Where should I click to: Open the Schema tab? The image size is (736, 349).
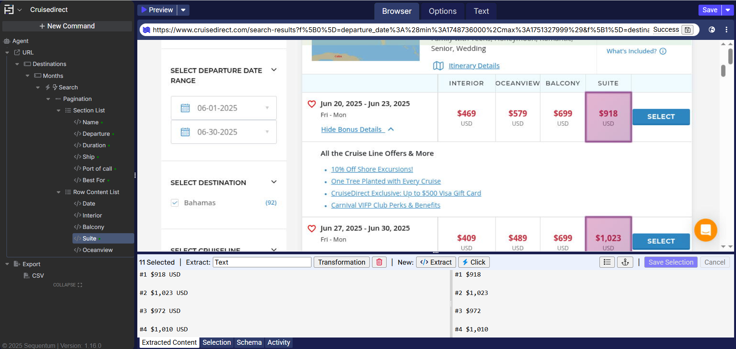pyautogui.click(x=249, y=342)
